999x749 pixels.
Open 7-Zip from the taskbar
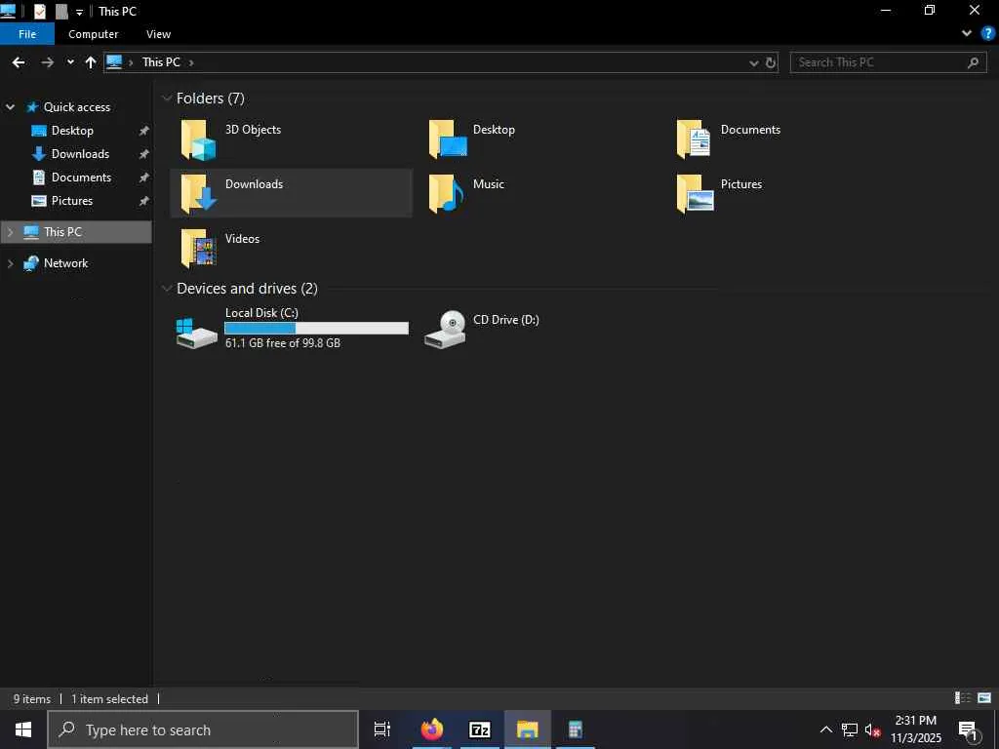coord(480,729)
